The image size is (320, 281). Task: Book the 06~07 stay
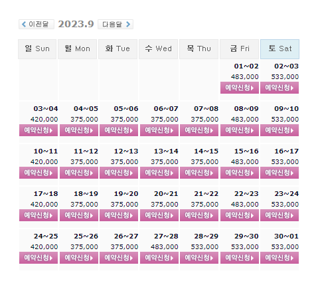coord(159,130)
